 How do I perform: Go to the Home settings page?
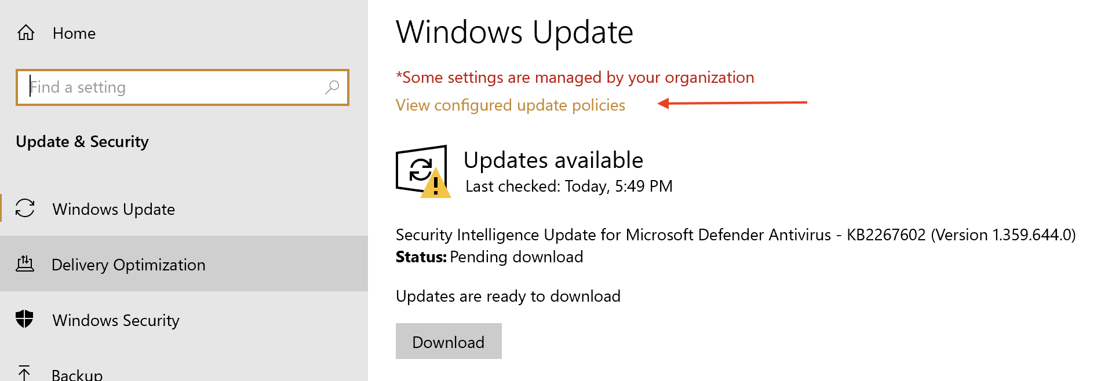point(74,34)
